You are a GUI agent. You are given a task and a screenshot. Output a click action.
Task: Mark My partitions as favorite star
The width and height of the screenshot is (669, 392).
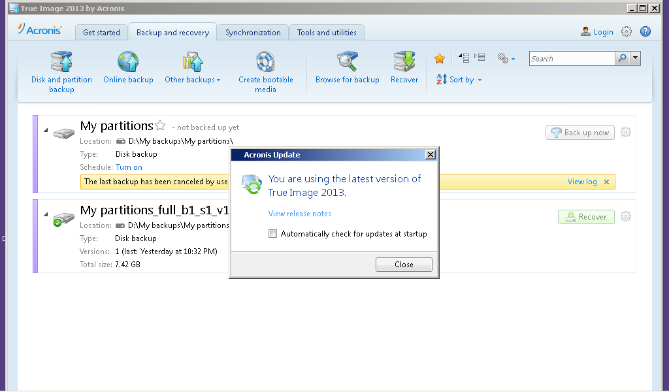click(161, 125)
